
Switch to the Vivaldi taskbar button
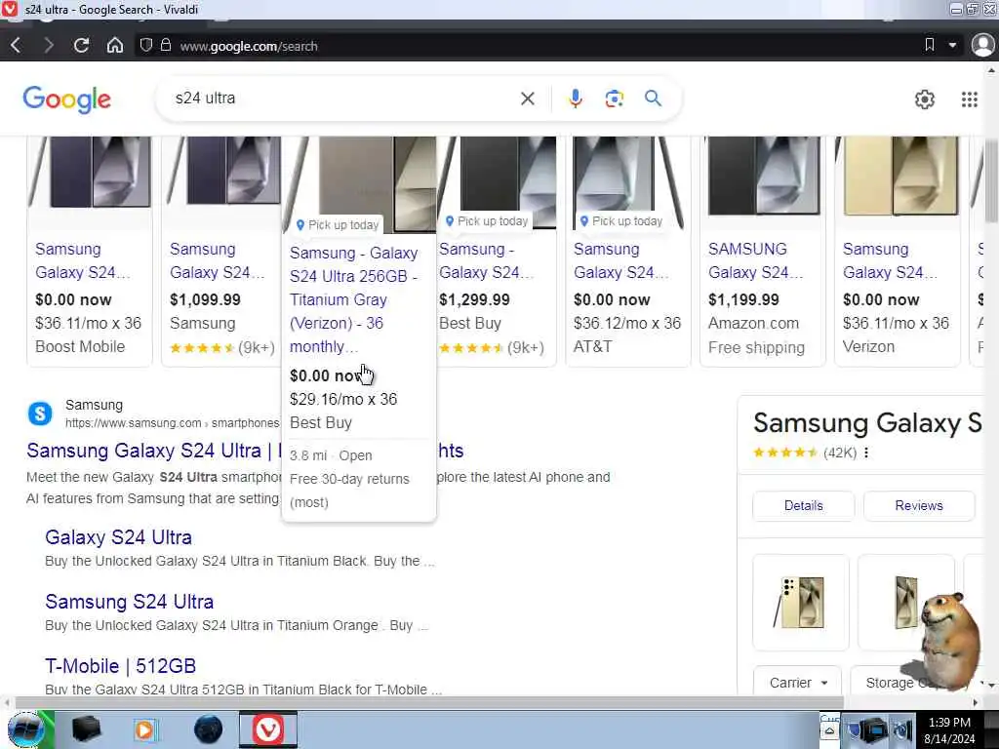pos(267,729)
